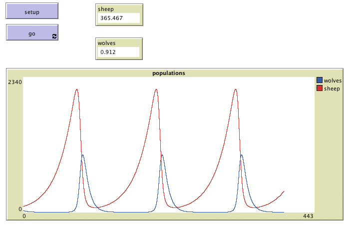
Task: Click the x-axis maximum label 443
Action: tap(308, 216)
